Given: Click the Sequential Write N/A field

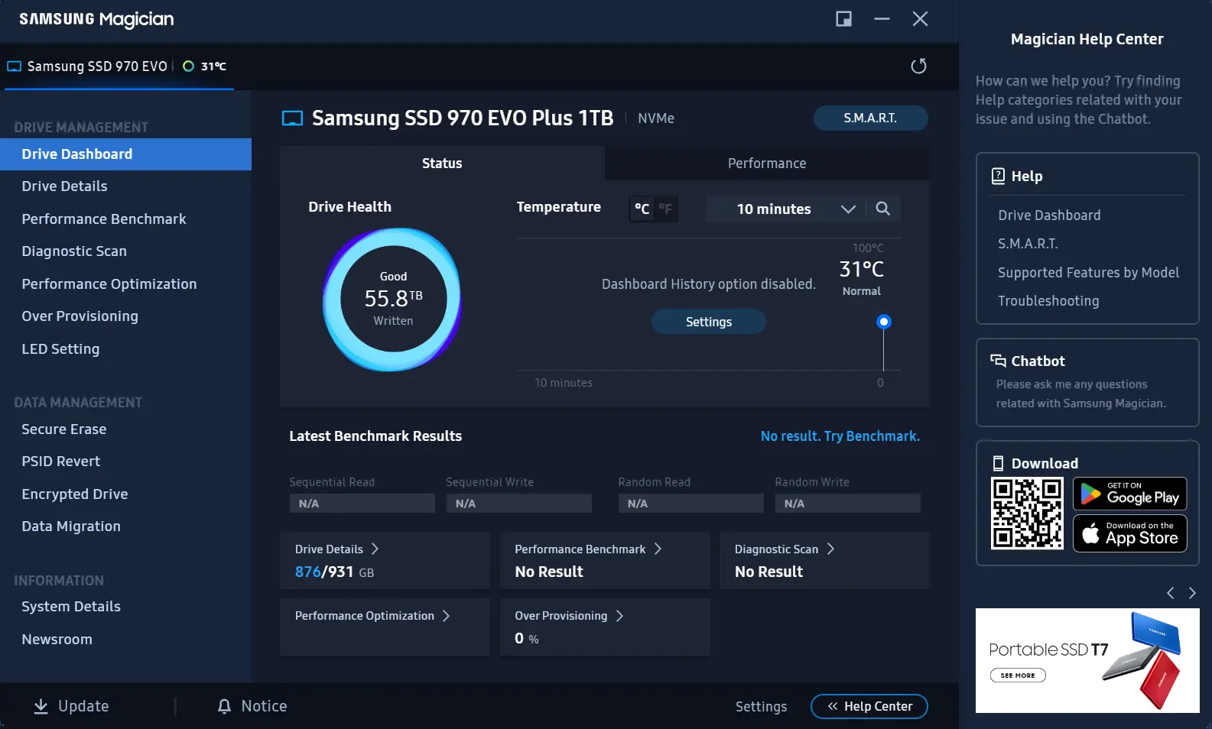Looking at the screenshot, I should 518,504.
